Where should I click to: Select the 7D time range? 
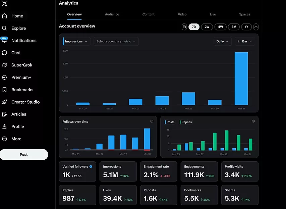coord(194,27)
